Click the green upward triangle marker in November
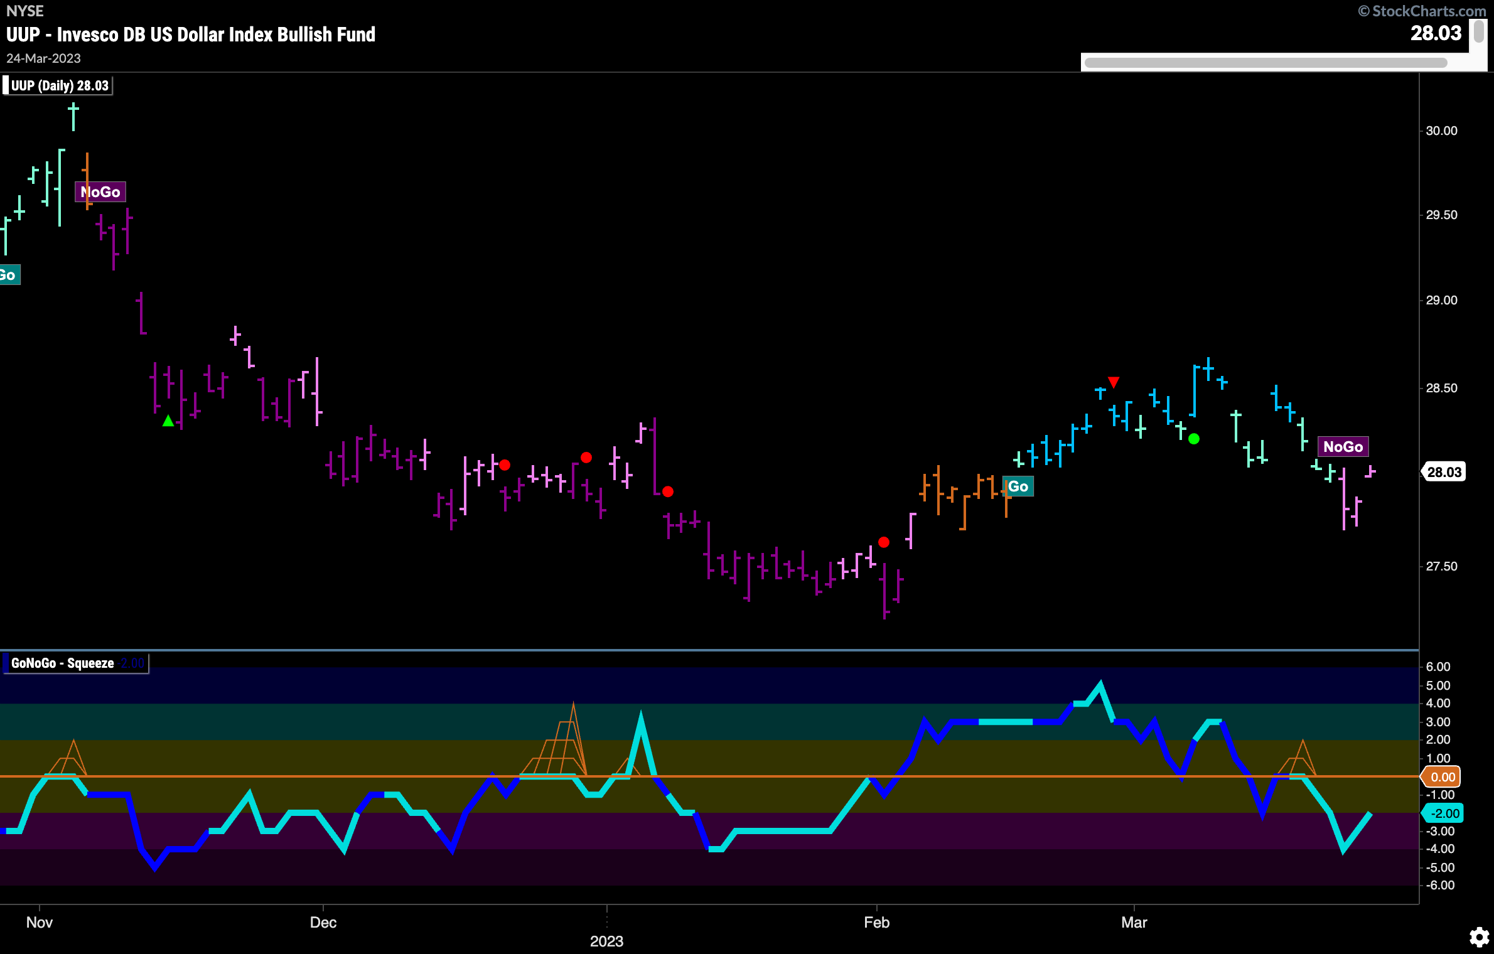Image resolution: width=1494 pixels, height=954 pixels. (168, 421)
